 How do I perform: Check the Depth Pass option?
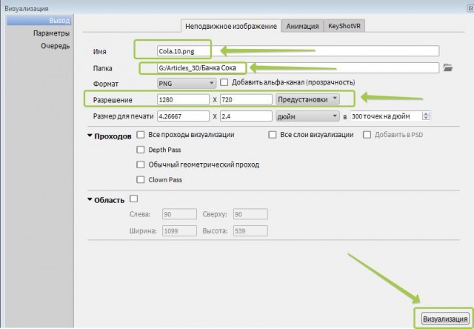pyautogui.click(x=141, y=150)
